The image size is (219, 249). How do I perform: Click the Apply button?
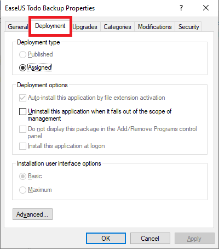(194, 239)
